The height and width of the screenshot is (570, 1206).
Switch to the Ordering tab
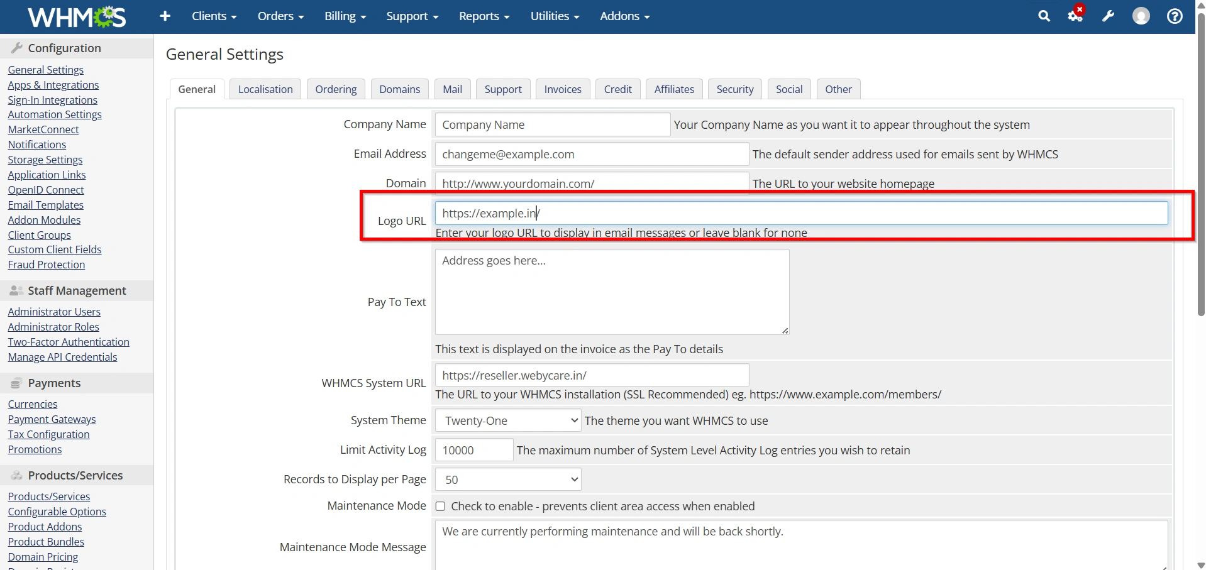(336, 89)
